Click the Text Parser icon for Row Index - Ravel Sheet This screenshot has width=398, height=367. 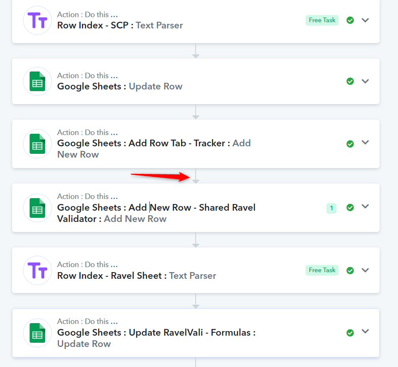point(37,270)
